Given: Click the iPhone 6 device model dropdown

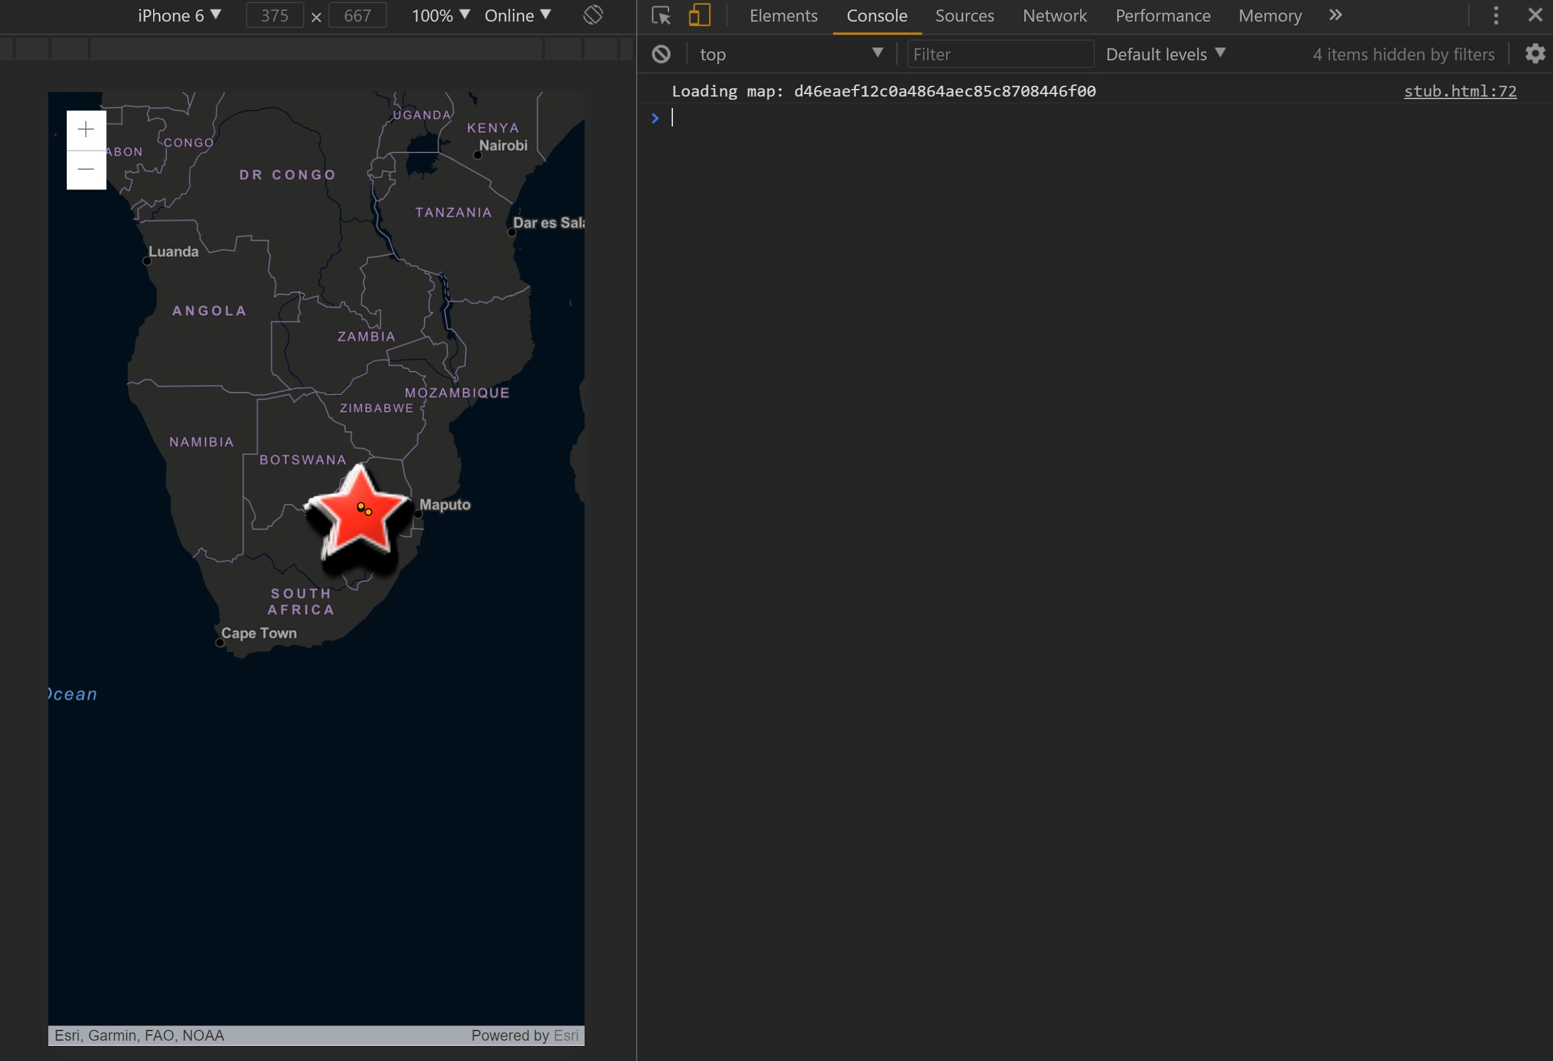Looking at the screenshot, I should [178, 14].
